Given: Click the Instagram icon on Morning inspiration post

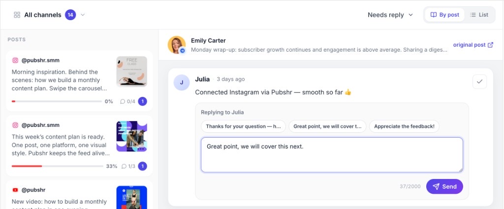Looking at the screenshot, I should [15, 60].
